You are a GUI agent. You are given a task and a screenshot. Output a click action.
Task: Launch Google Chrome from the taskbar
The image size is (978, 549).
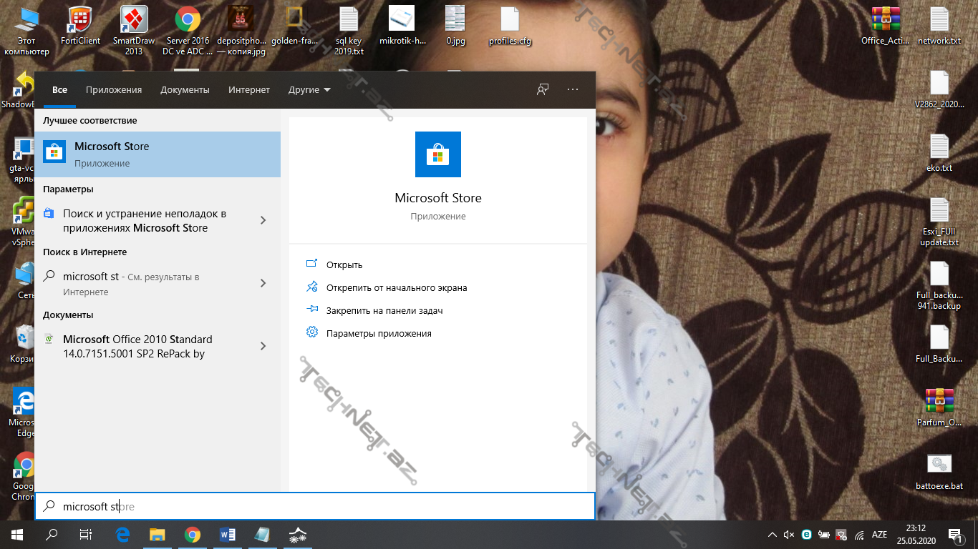192,534
